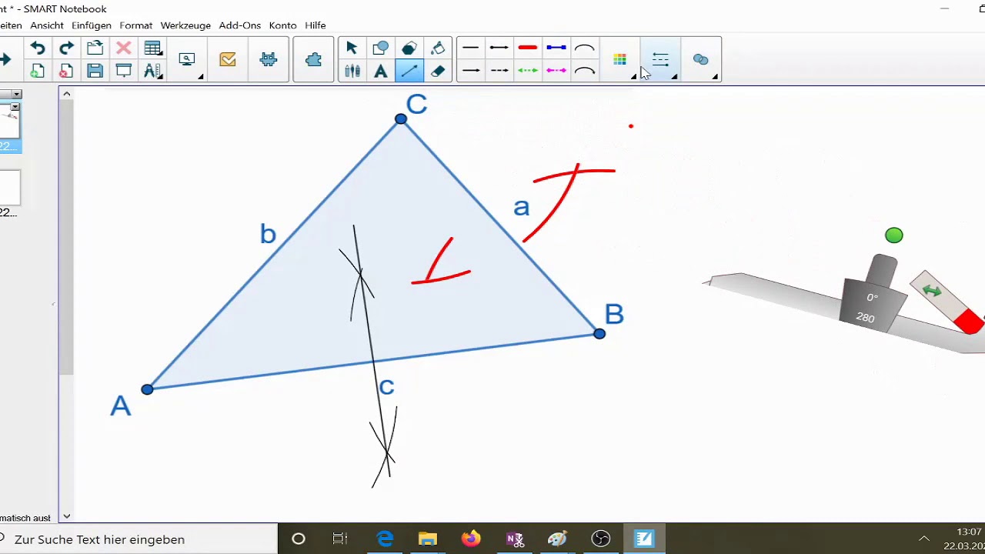985x554 pixels.
Task: Choose the blue square-ended line style
Action: pos(556,48)
